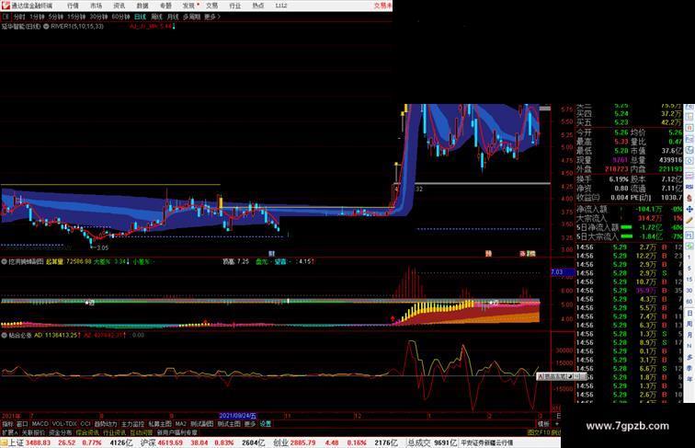This screenshot has width=695, height=448.
Task: Select the 周线 weekly period
Action: 156,17
